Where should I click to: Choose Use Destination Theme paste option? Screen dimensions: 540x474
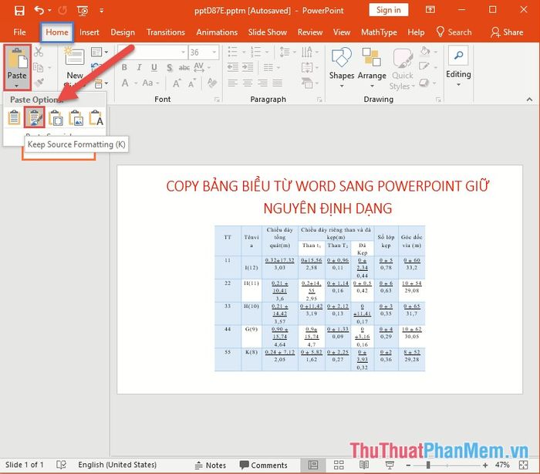click(x=14, y=117)
